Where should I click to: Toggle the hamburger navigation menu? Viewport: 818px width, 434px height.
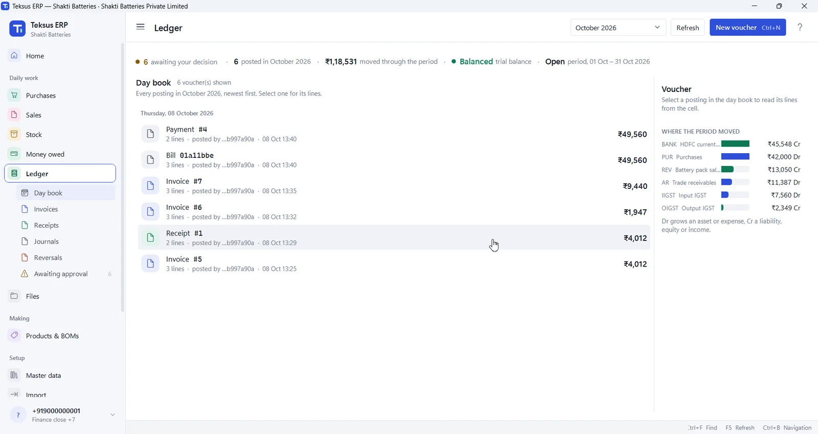[141, 27]
